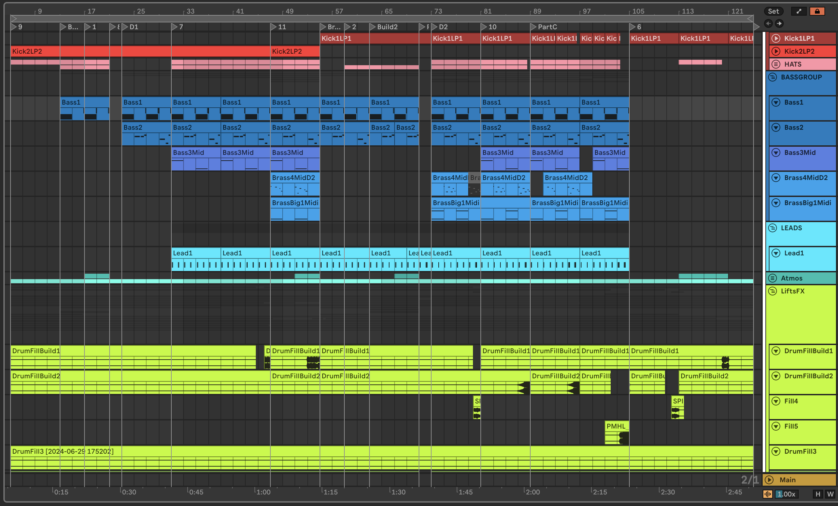838x506 pixels.
Task: Click play icon on Kick2LP2 track
Action: point(776,51)
